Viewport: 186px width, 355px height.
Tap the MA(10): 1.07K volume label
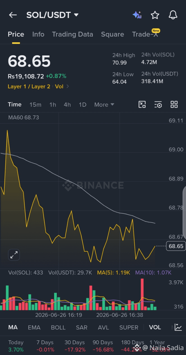pos(153,273)
